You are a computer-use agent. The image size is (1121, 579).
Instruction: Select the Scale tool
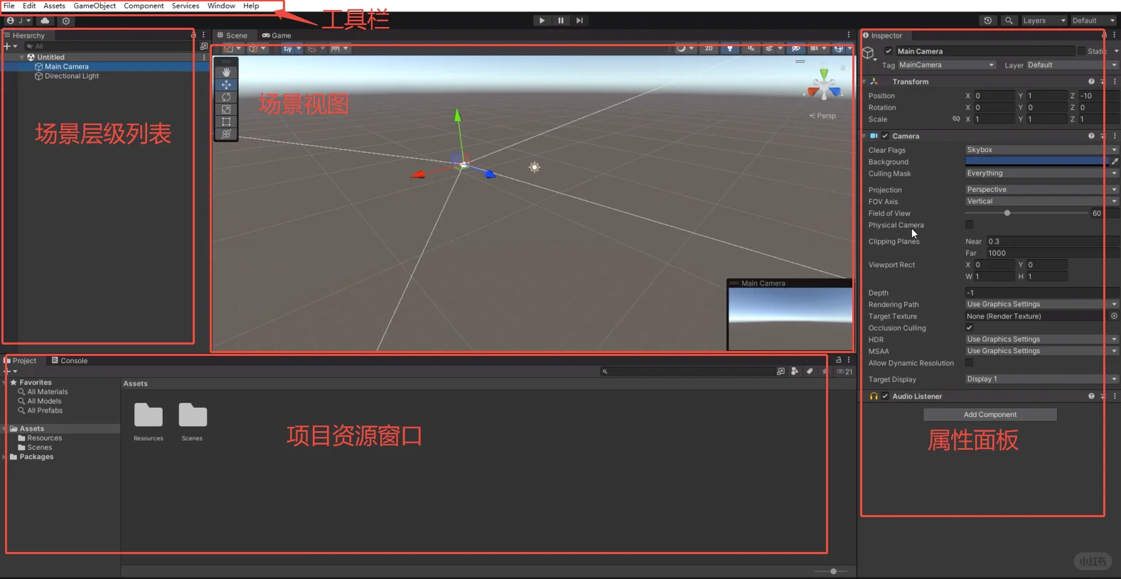(x=226, y=109)
